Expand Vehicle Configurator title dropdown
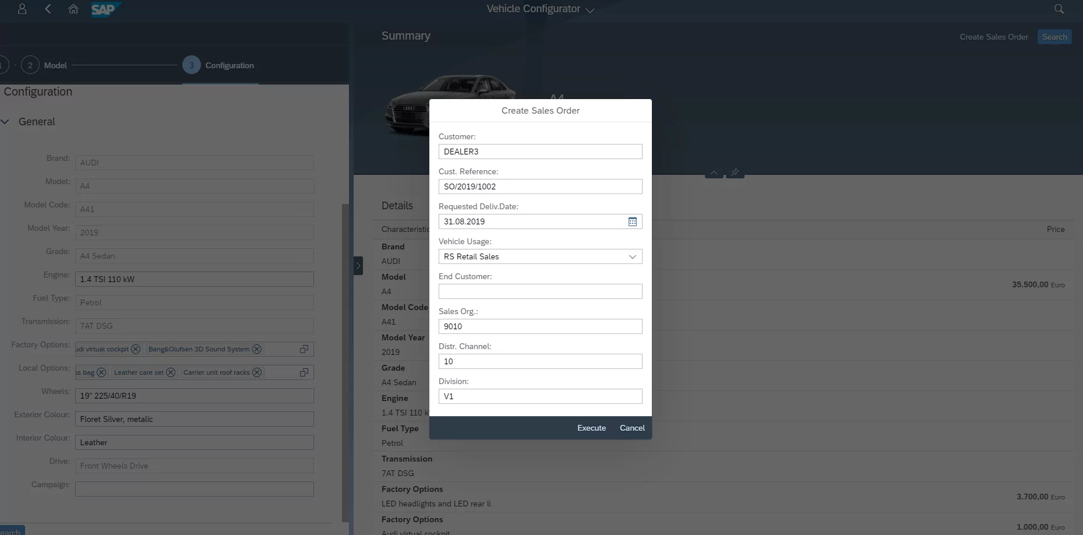The image size is (1083, 535). coord(590,10)
